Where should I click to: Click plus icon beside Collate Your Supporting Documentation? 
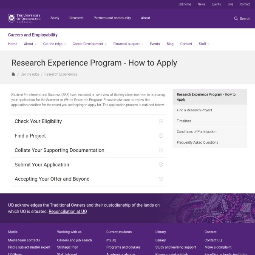point(161,150)
